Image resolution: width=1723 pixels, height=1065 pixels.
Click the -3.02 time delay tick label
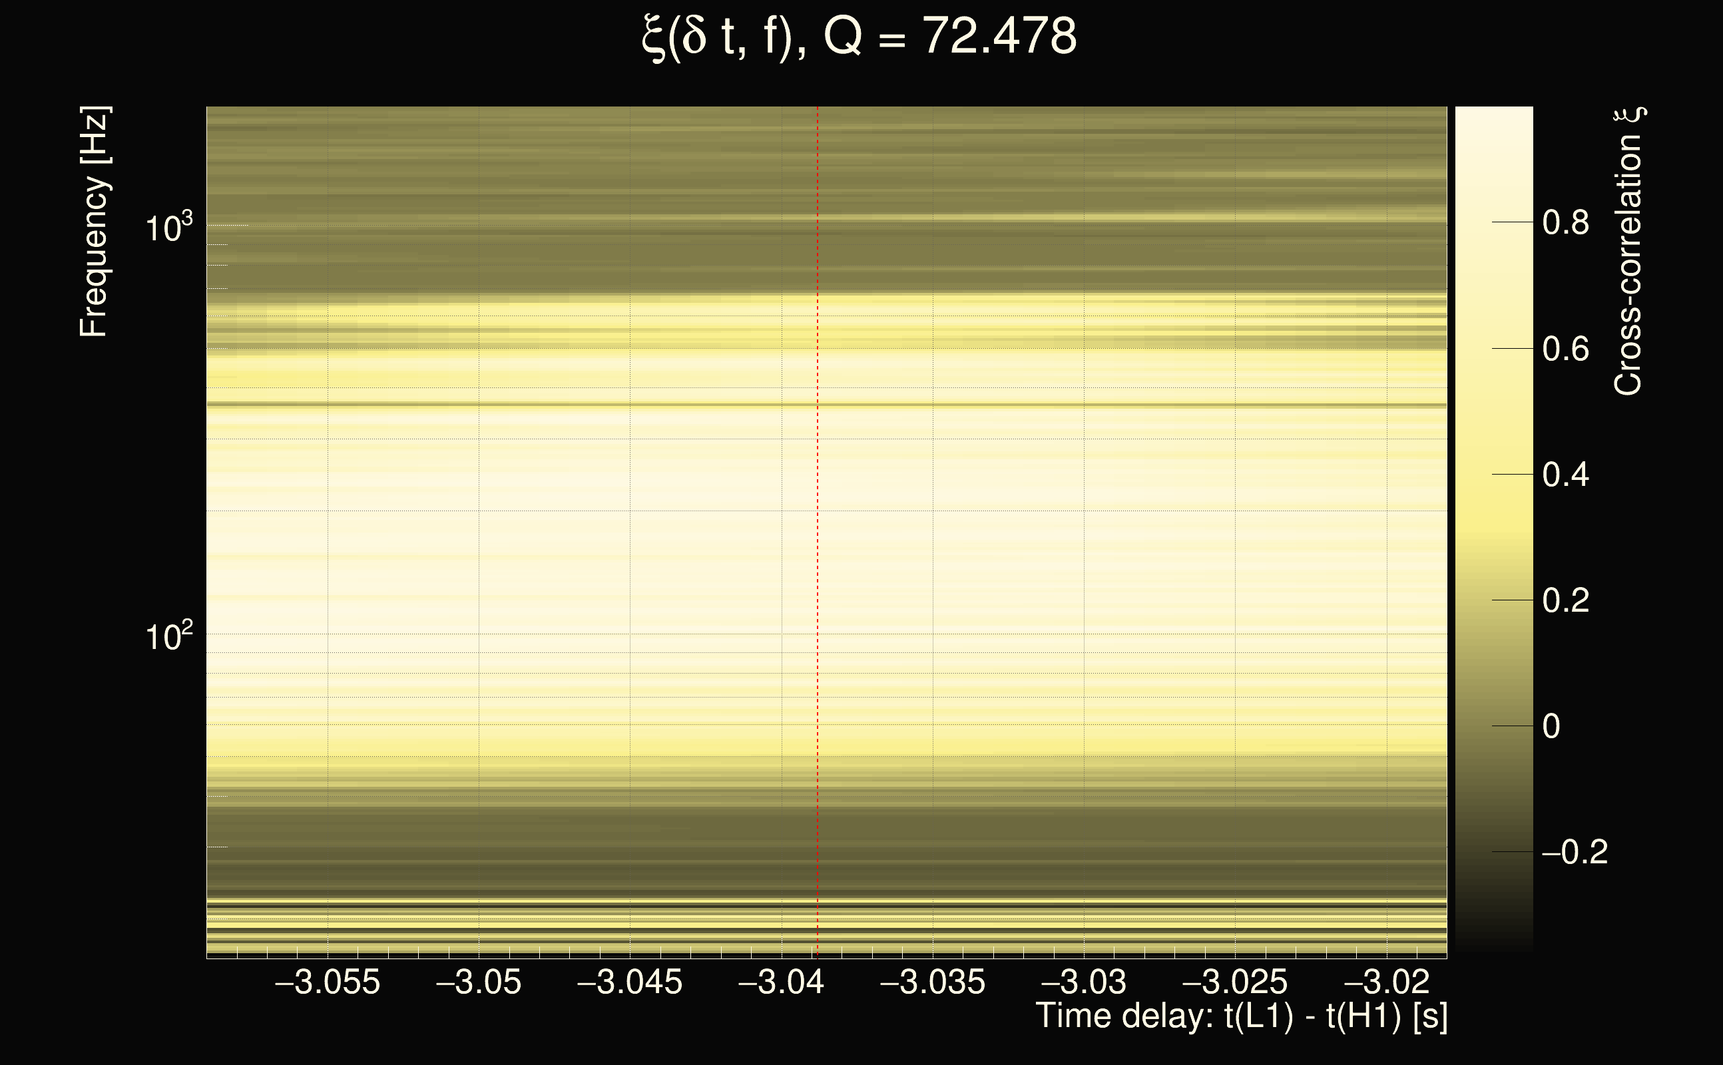click(1385, 982)
